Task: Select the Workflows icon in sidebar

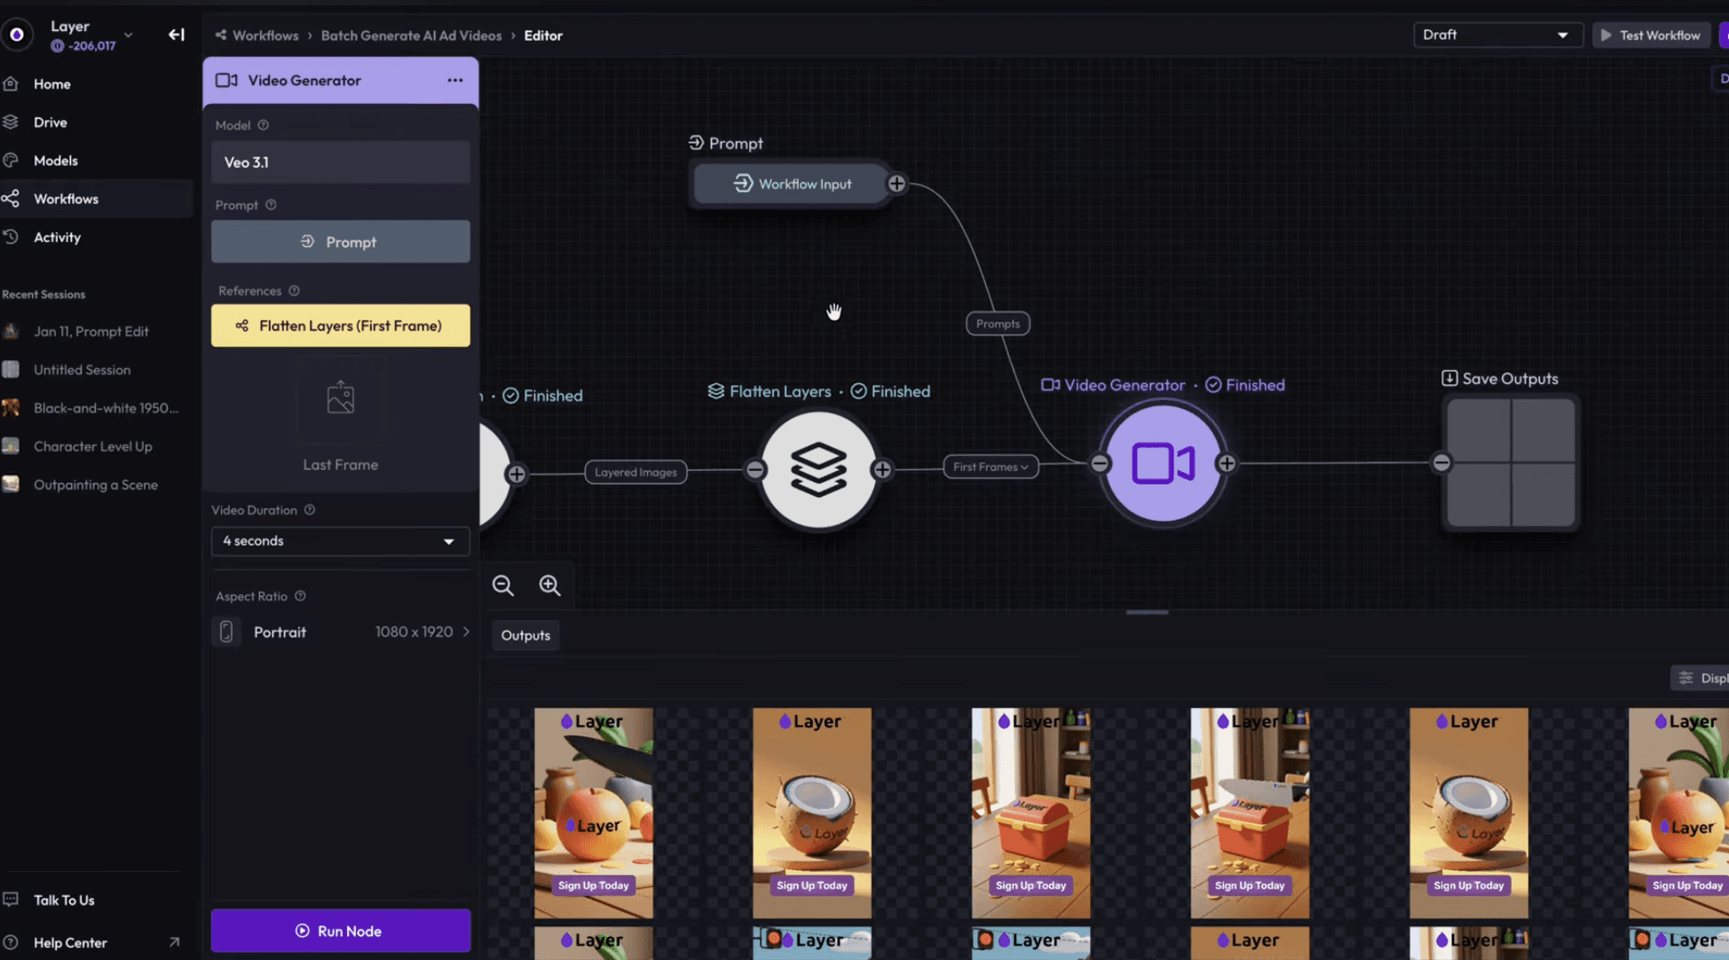Action: [12, 198]
